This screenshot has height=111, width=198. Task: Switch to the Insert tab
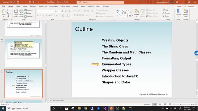point(18,6)
